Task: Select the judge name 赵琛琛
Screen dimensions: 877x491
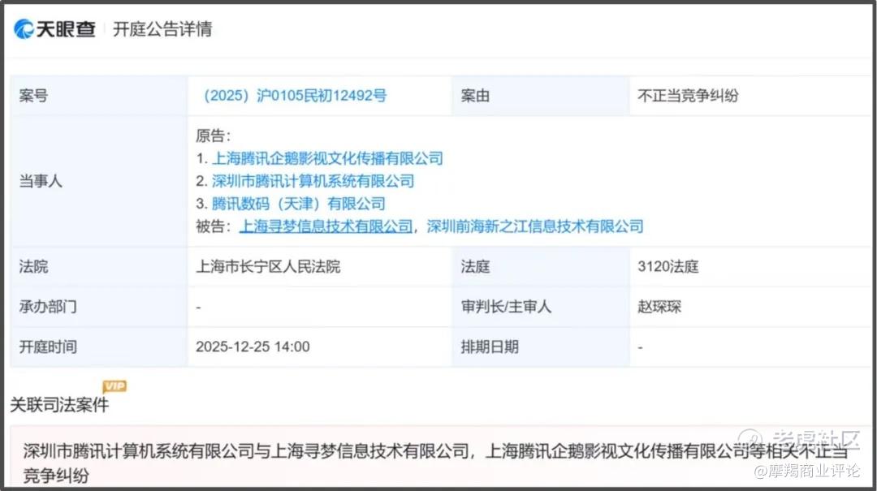Action: (659, 307)
